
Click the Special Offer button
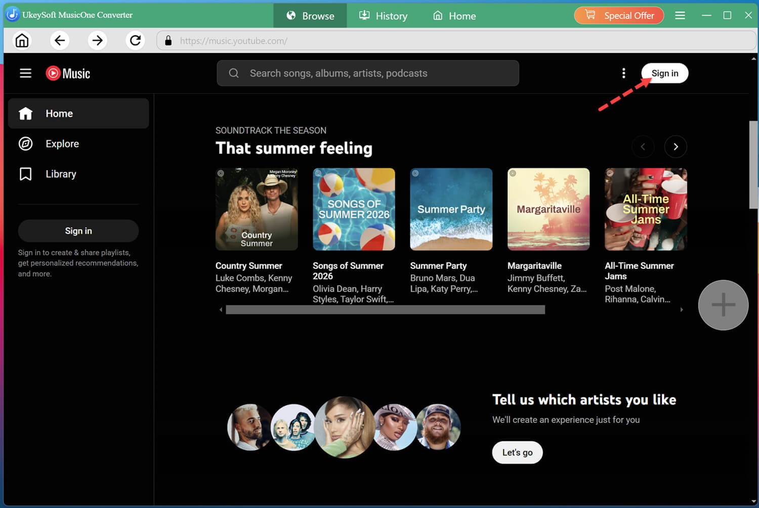click(619, 15)
